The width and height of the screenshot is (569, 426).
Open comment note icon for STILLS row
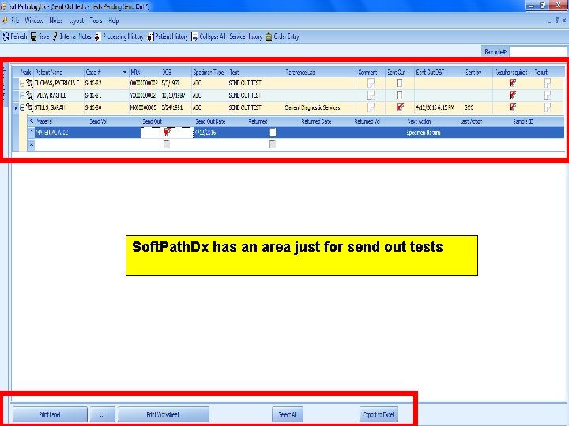pos(371,107)
